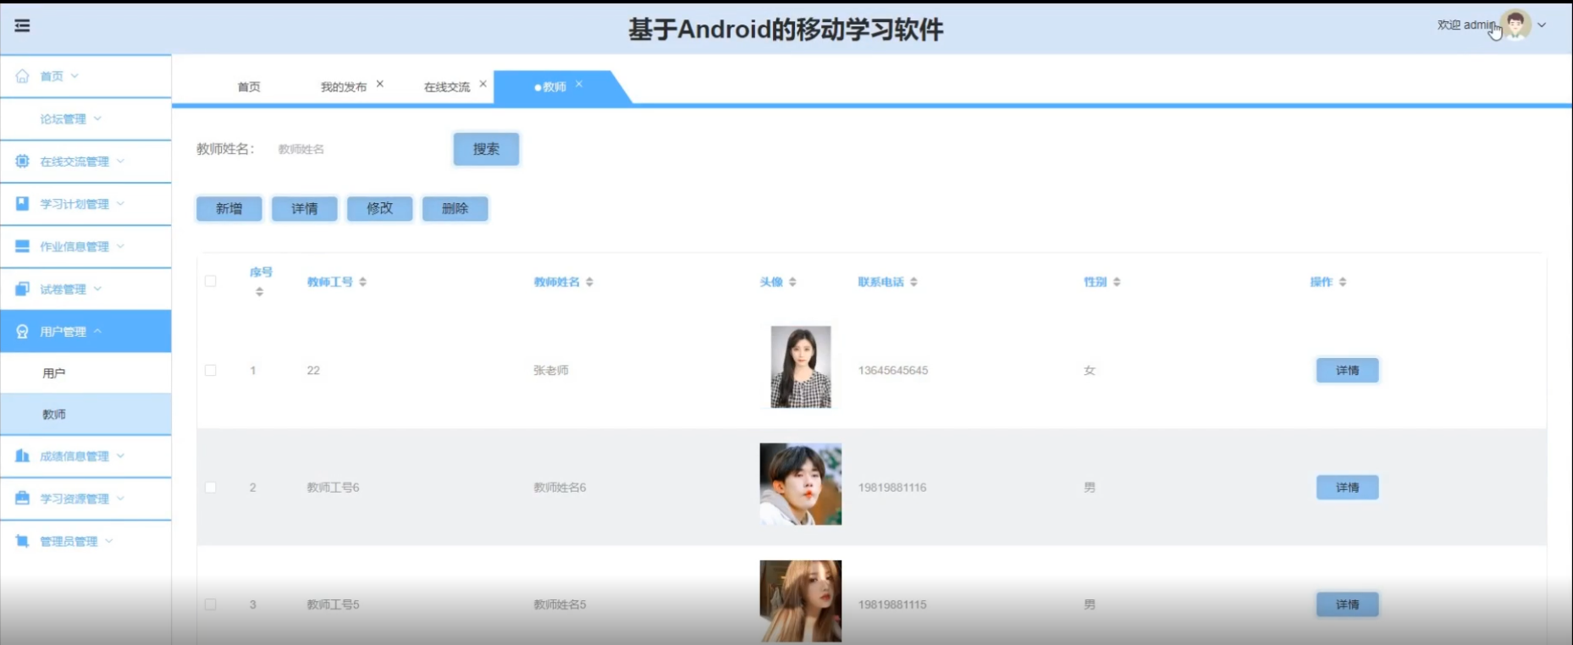Click the 教师姓名 search input field
Screen dimensions: 1573x645
356,149
